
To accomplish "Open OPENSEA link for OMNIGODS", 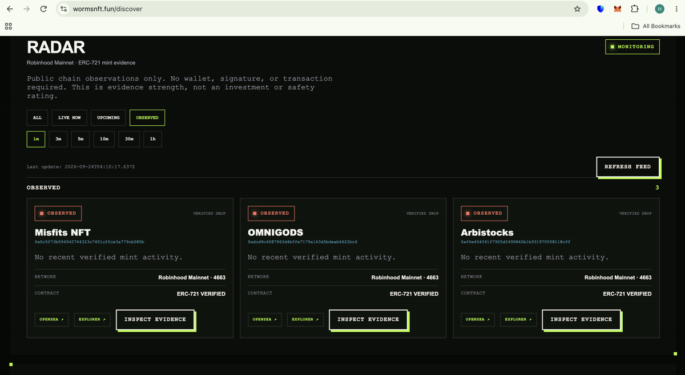I will 265,319.
